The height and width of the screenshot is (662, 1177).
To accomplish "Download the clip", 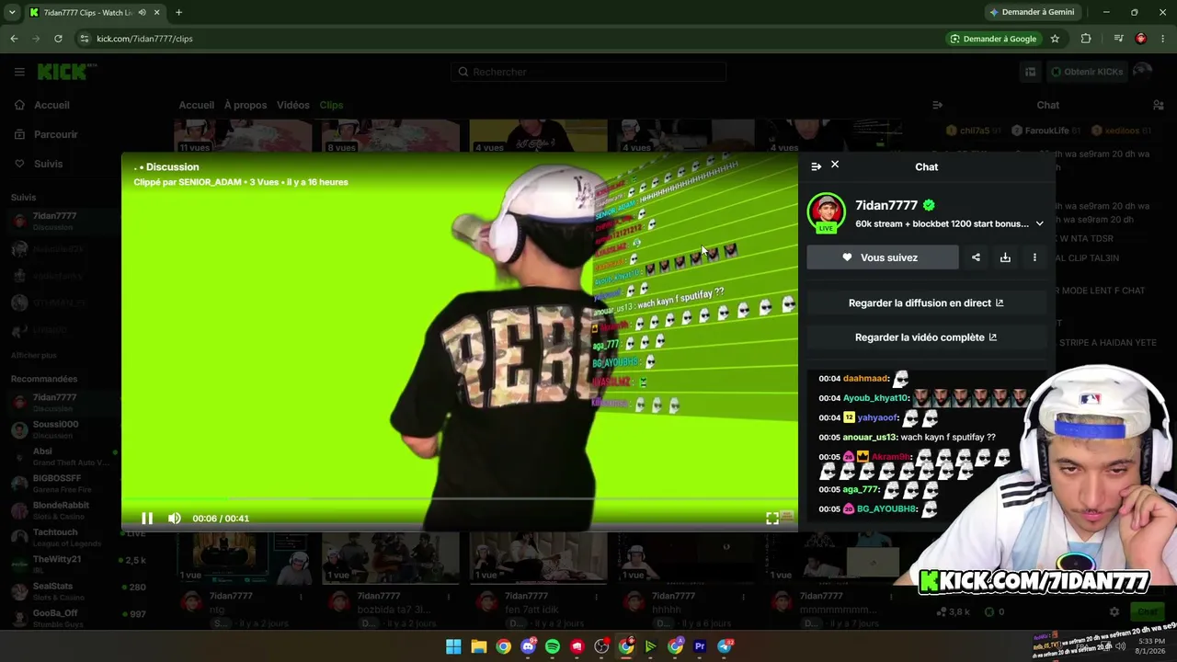I will coord(1005,257).
